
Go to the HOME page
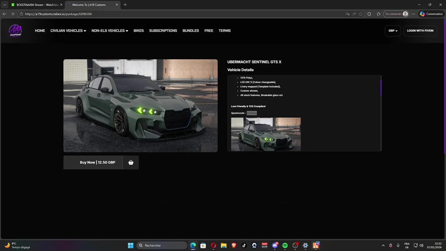click(x=40, y=31)
